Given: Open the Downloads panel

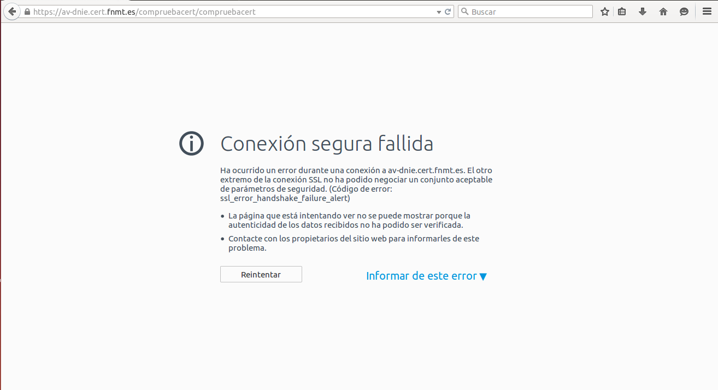Looking at the screenshot, I should coord(642,11).
